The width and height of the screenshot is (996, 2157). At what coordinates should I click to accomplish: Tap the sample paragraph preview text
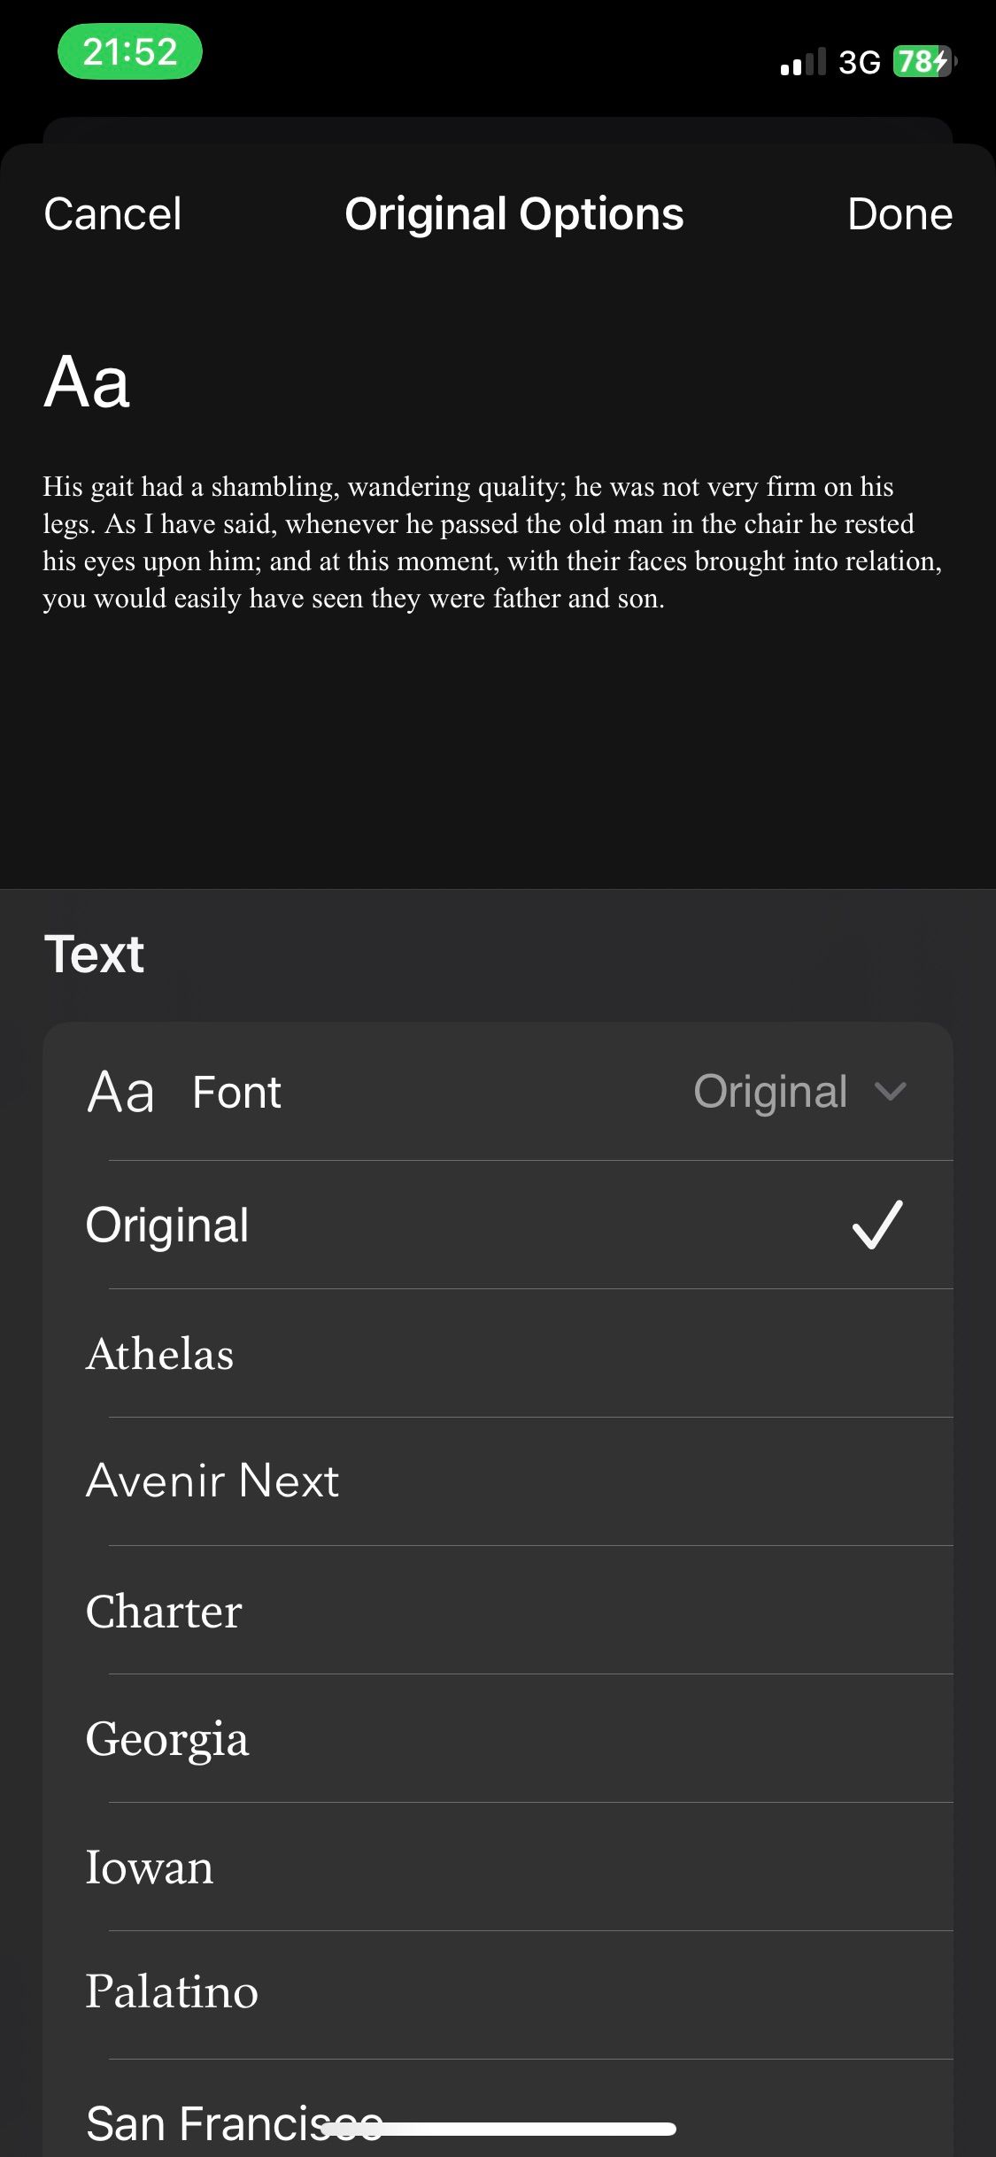492,542
